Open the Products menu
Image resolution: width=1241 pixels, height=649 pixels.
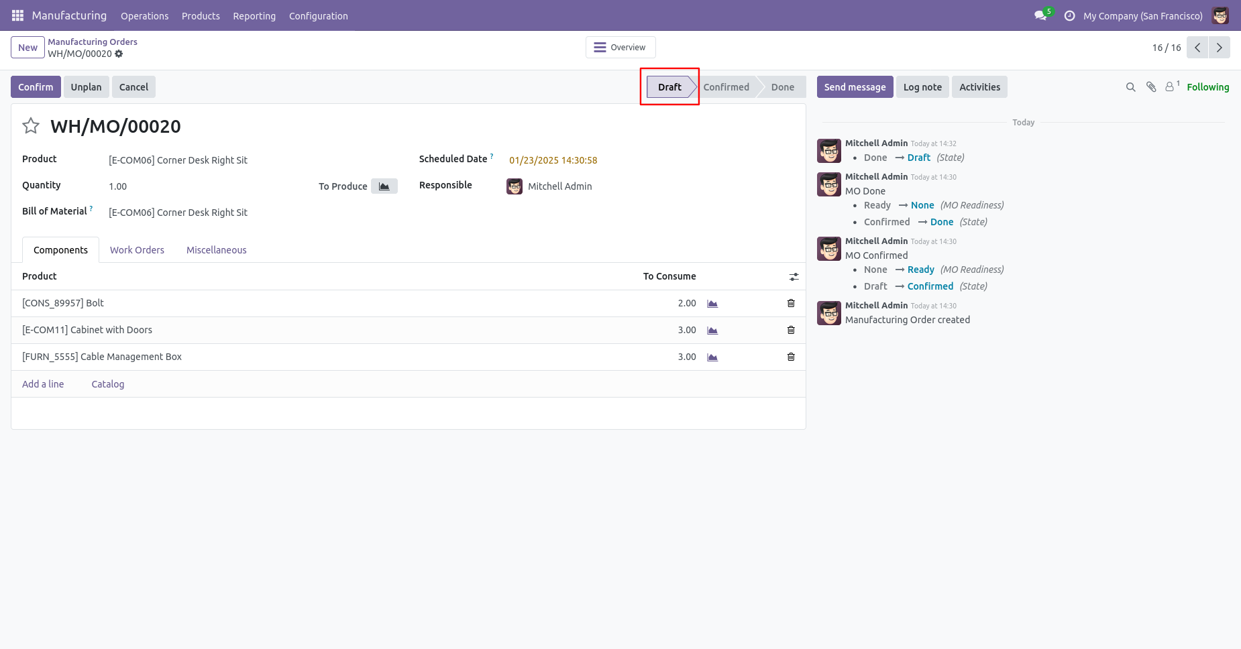pos(201,16)
